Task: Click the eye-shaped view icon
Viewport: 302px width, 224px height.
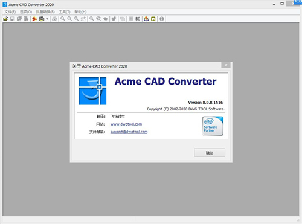Action: [105, 19]
